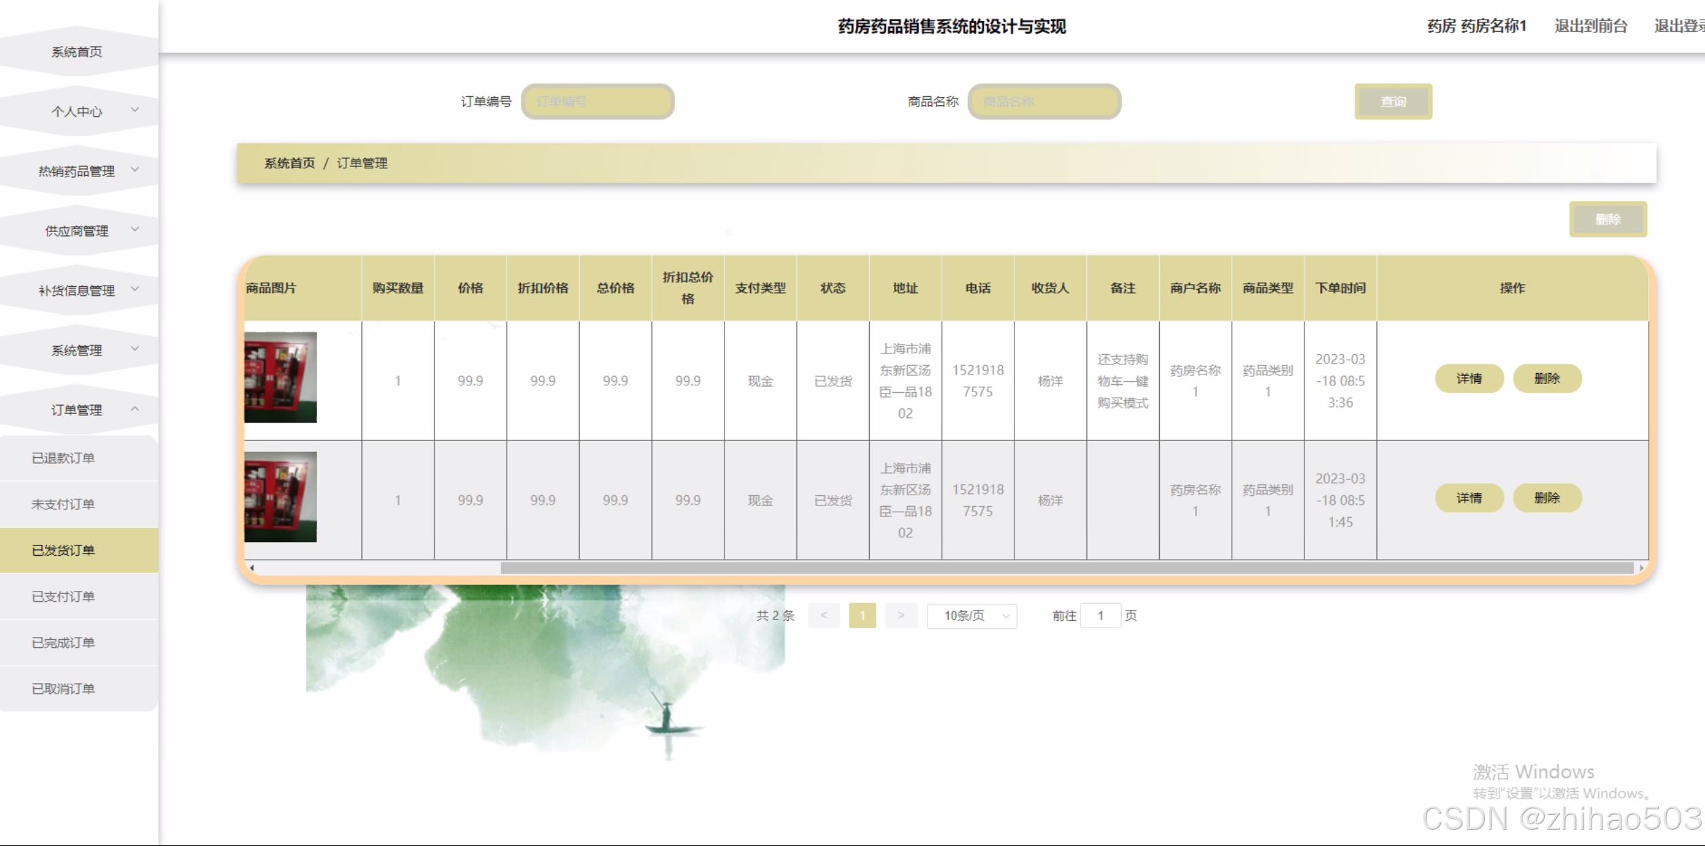Expand the 个人中心 menu chevron
Screen dimensions: 1705x846
pyautogui.click(x=135, y=110)
